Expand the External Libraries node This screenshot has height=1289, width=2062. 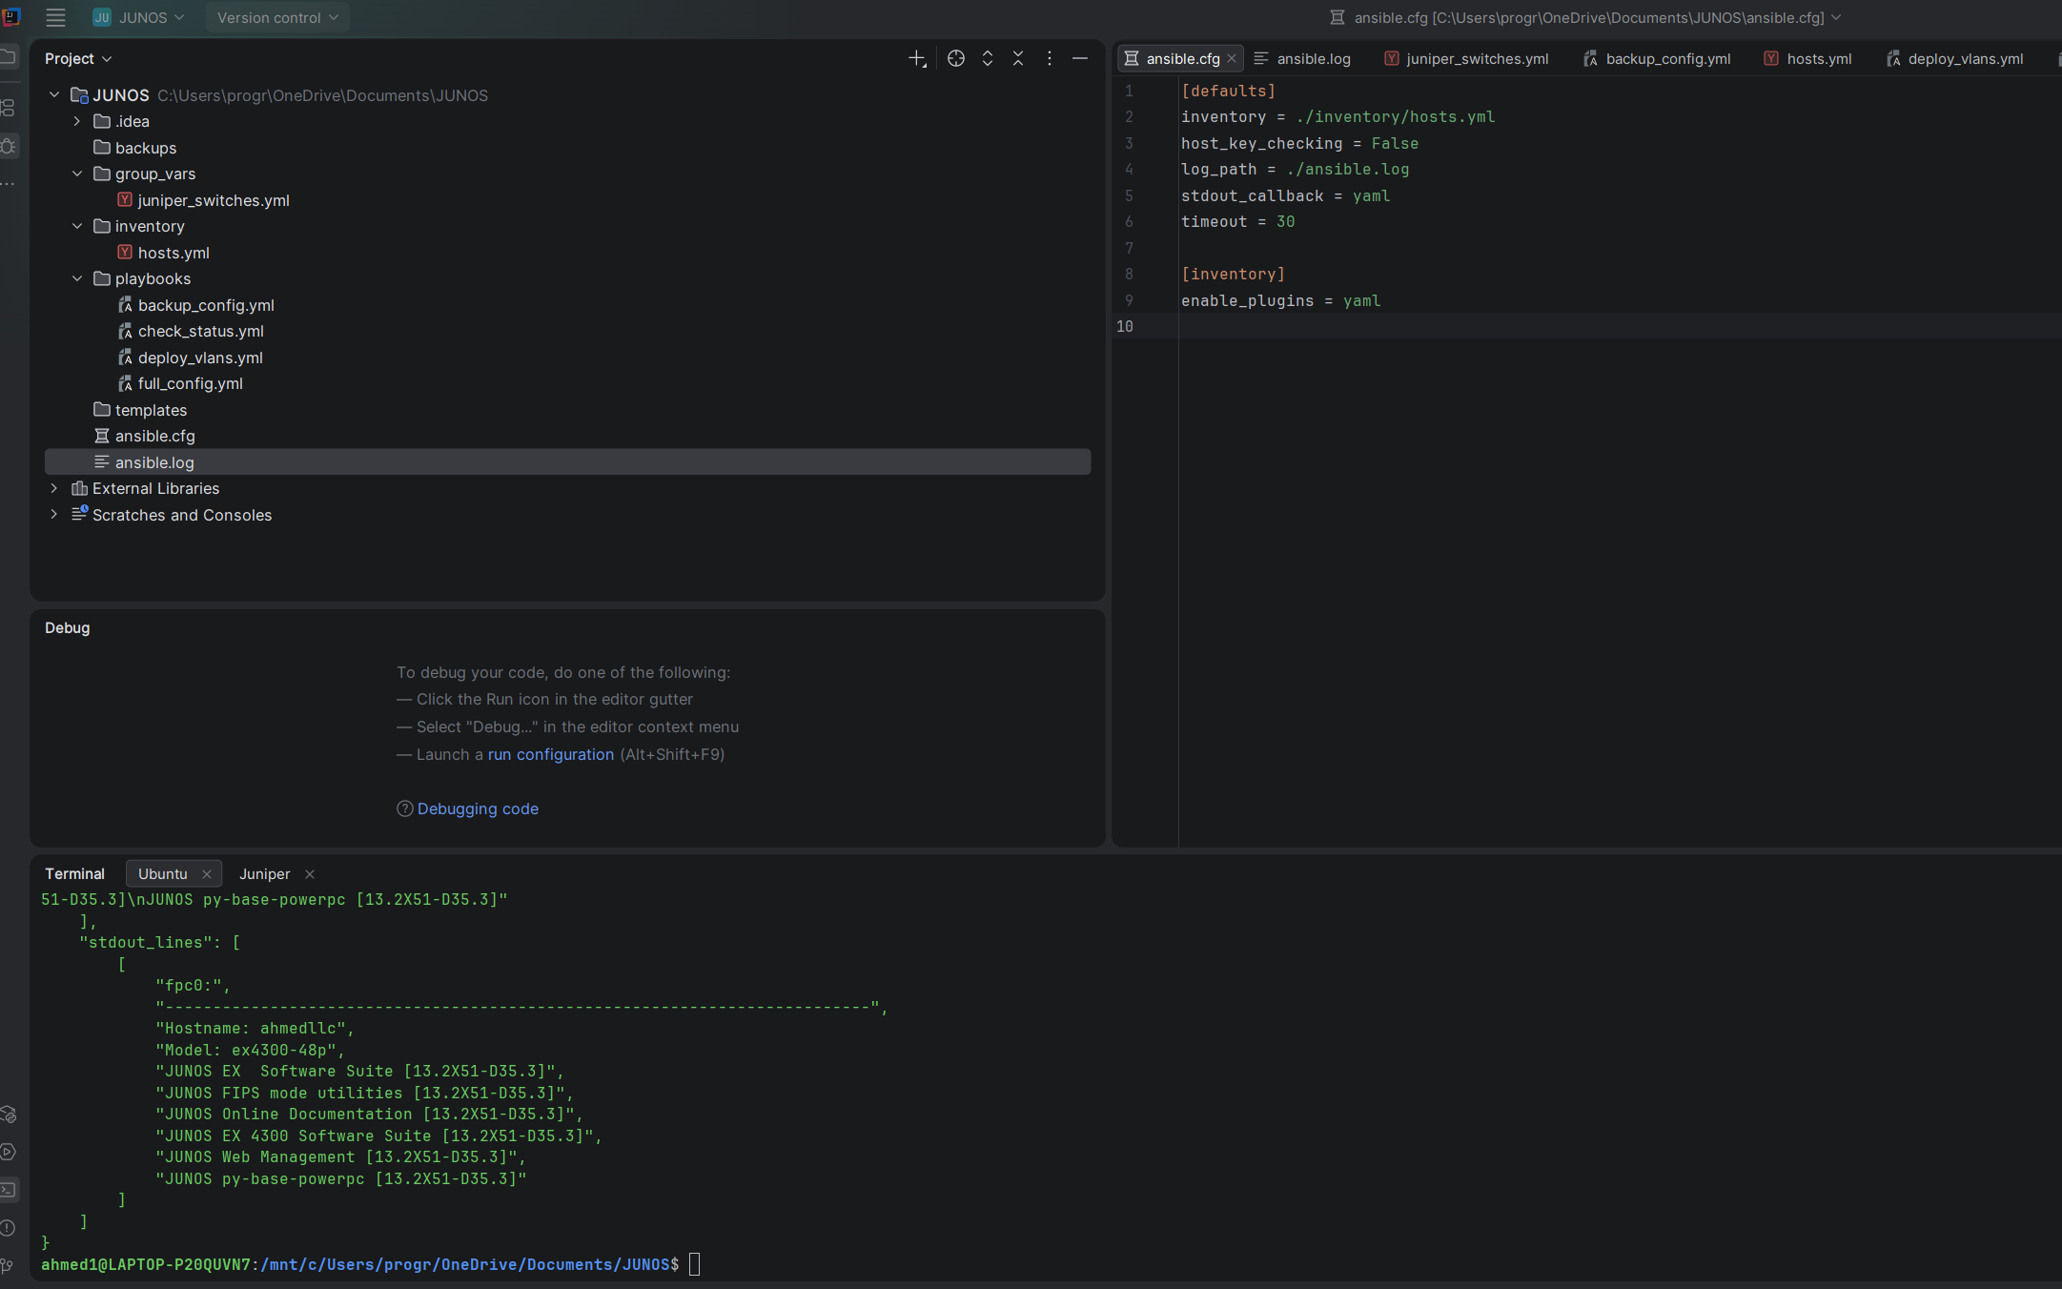53,488
